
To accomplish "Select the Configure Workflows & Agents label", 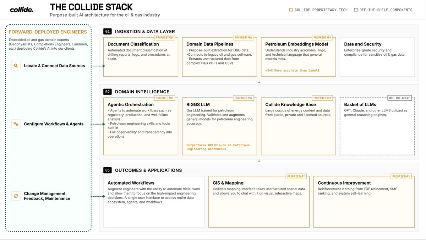I will 54,124.
